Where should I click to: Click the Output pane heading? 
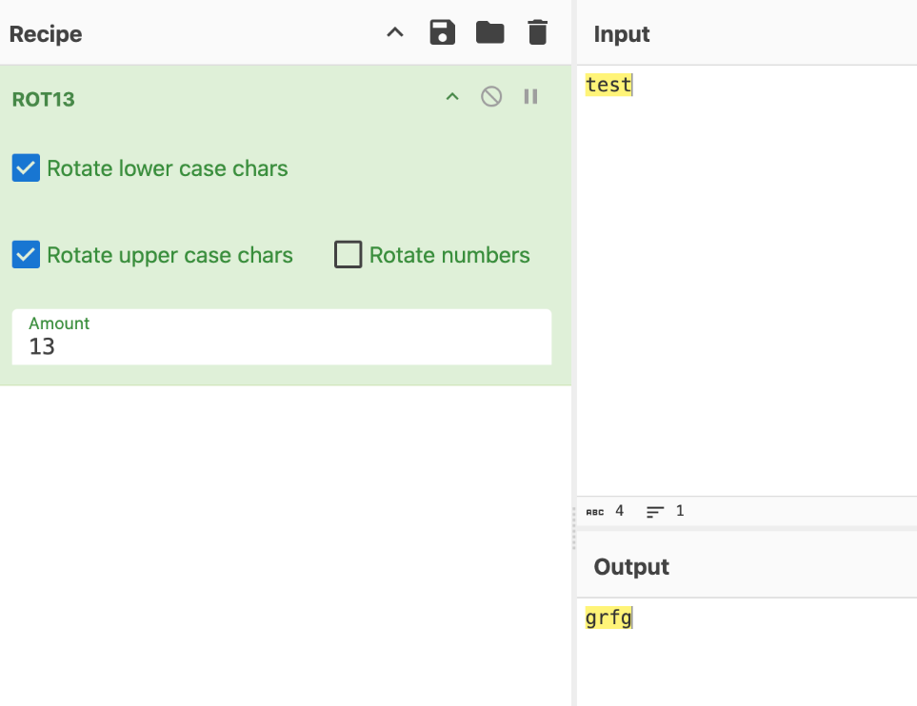pos(631,567)
